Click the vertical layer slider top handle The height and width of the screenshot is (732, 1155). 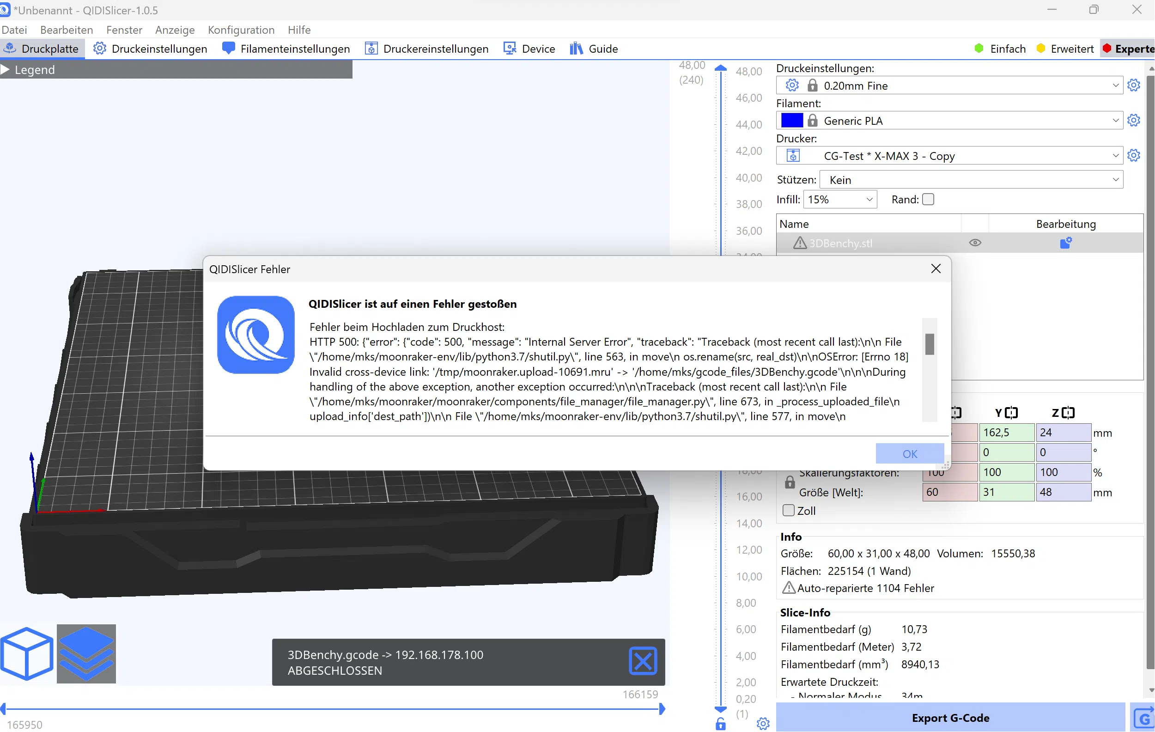click(x=720, y=68)
